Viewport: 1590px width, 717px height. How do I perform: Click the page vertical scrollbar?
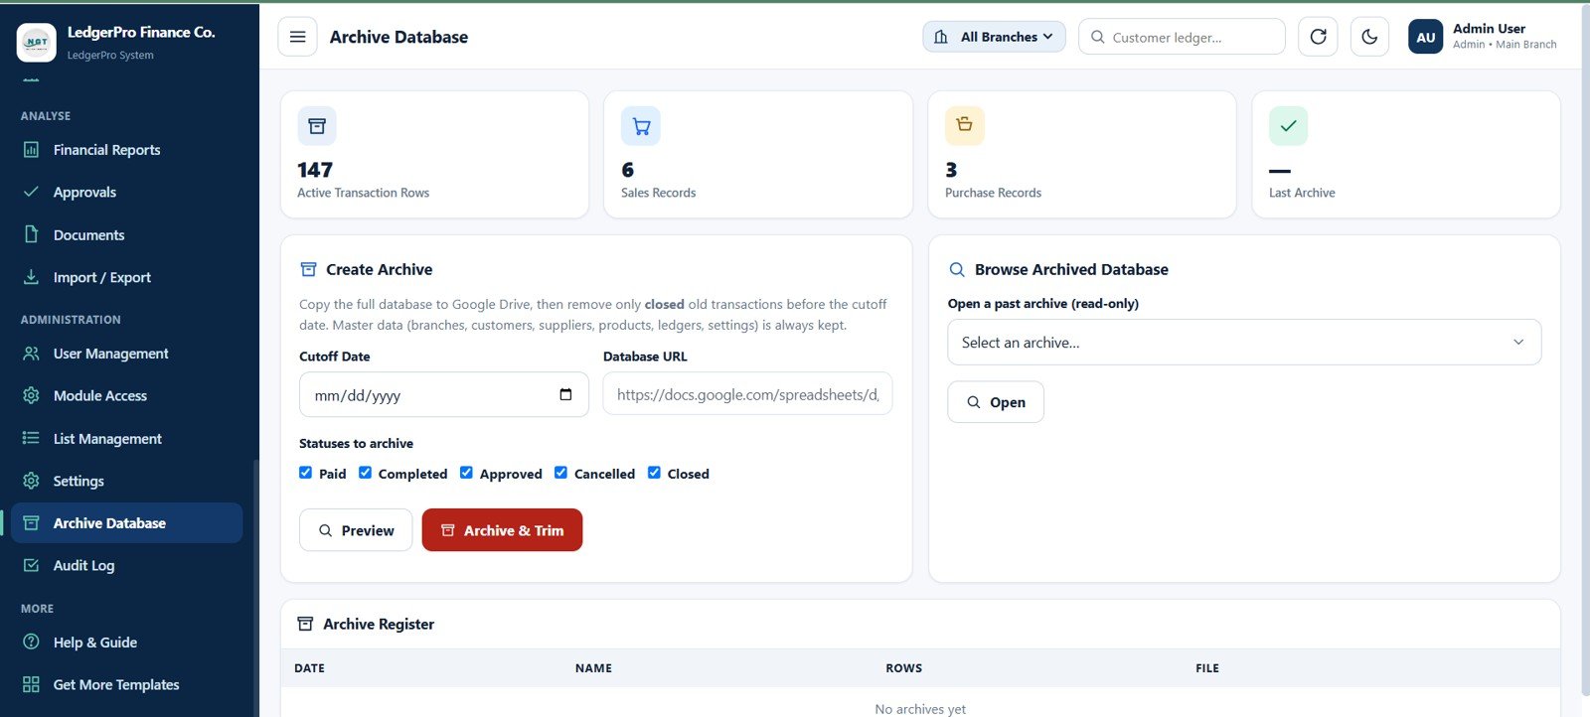click(1584, 348)
